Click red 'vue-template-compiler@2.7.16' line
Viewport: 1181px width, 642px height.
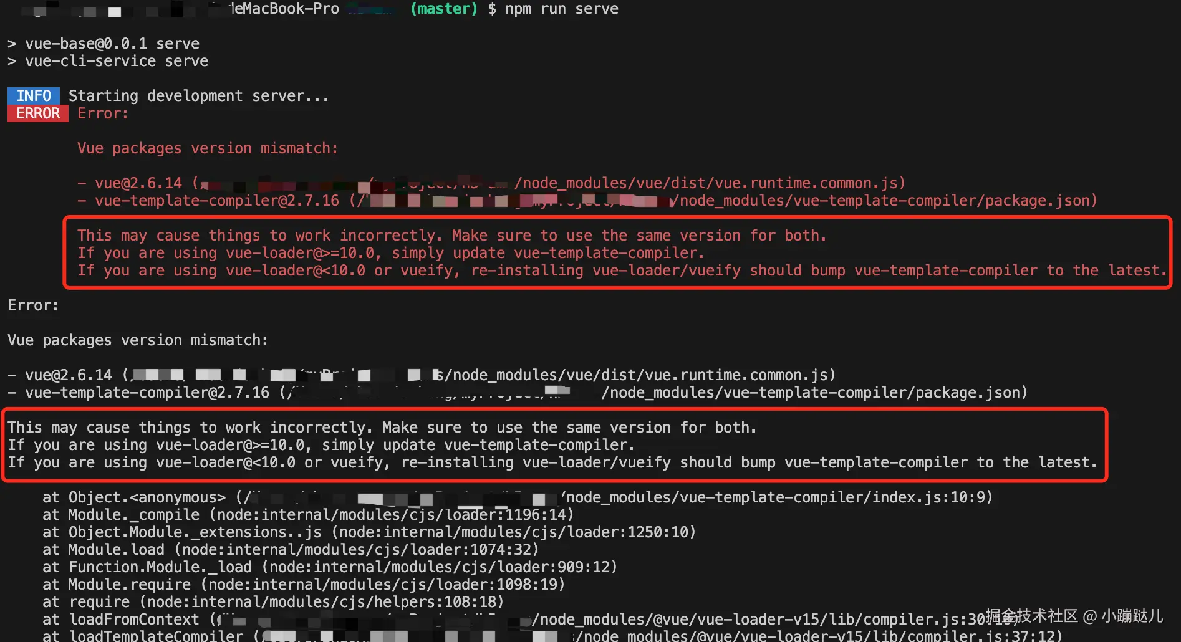(587, 201)
